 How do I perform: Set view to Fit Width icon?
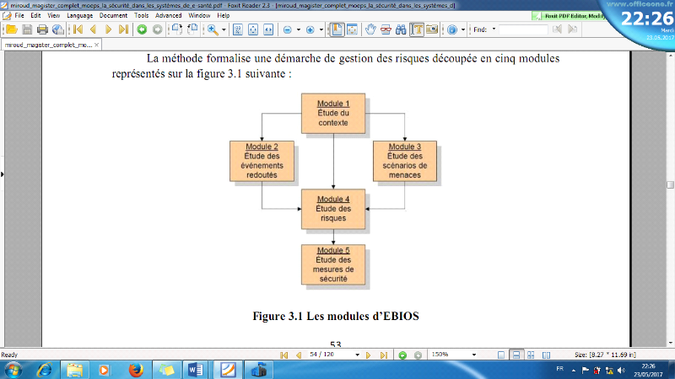click(x=268, y=29)
